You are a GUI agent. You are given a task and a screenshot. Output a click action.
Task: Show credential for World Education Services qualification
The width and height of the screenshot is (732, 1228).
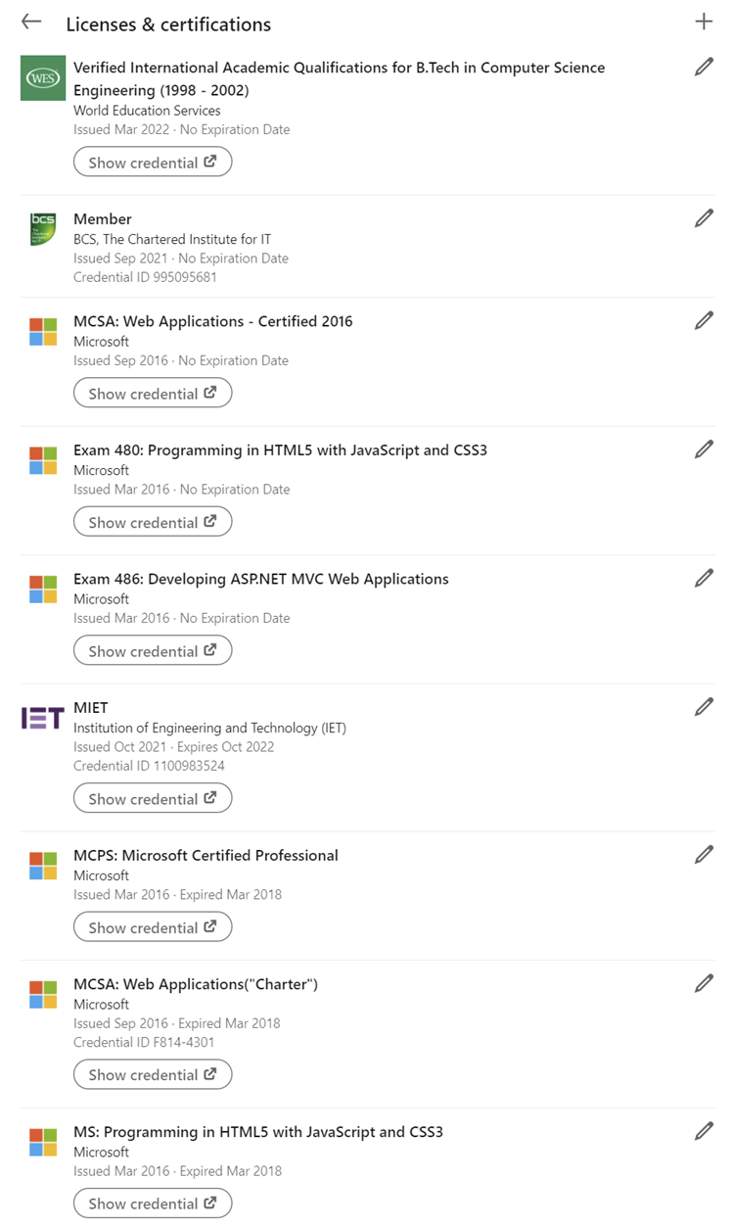(153, 162)
